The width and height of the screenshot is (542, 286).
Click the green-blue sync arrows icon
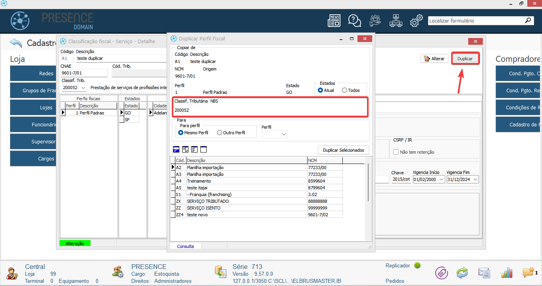pyautogui.click(x=462, y=273)
